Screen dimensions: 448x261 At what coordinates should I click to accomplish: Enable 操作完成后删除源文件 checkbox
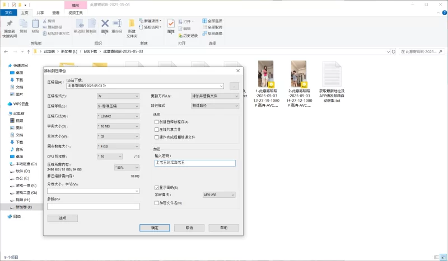(157, 137)
